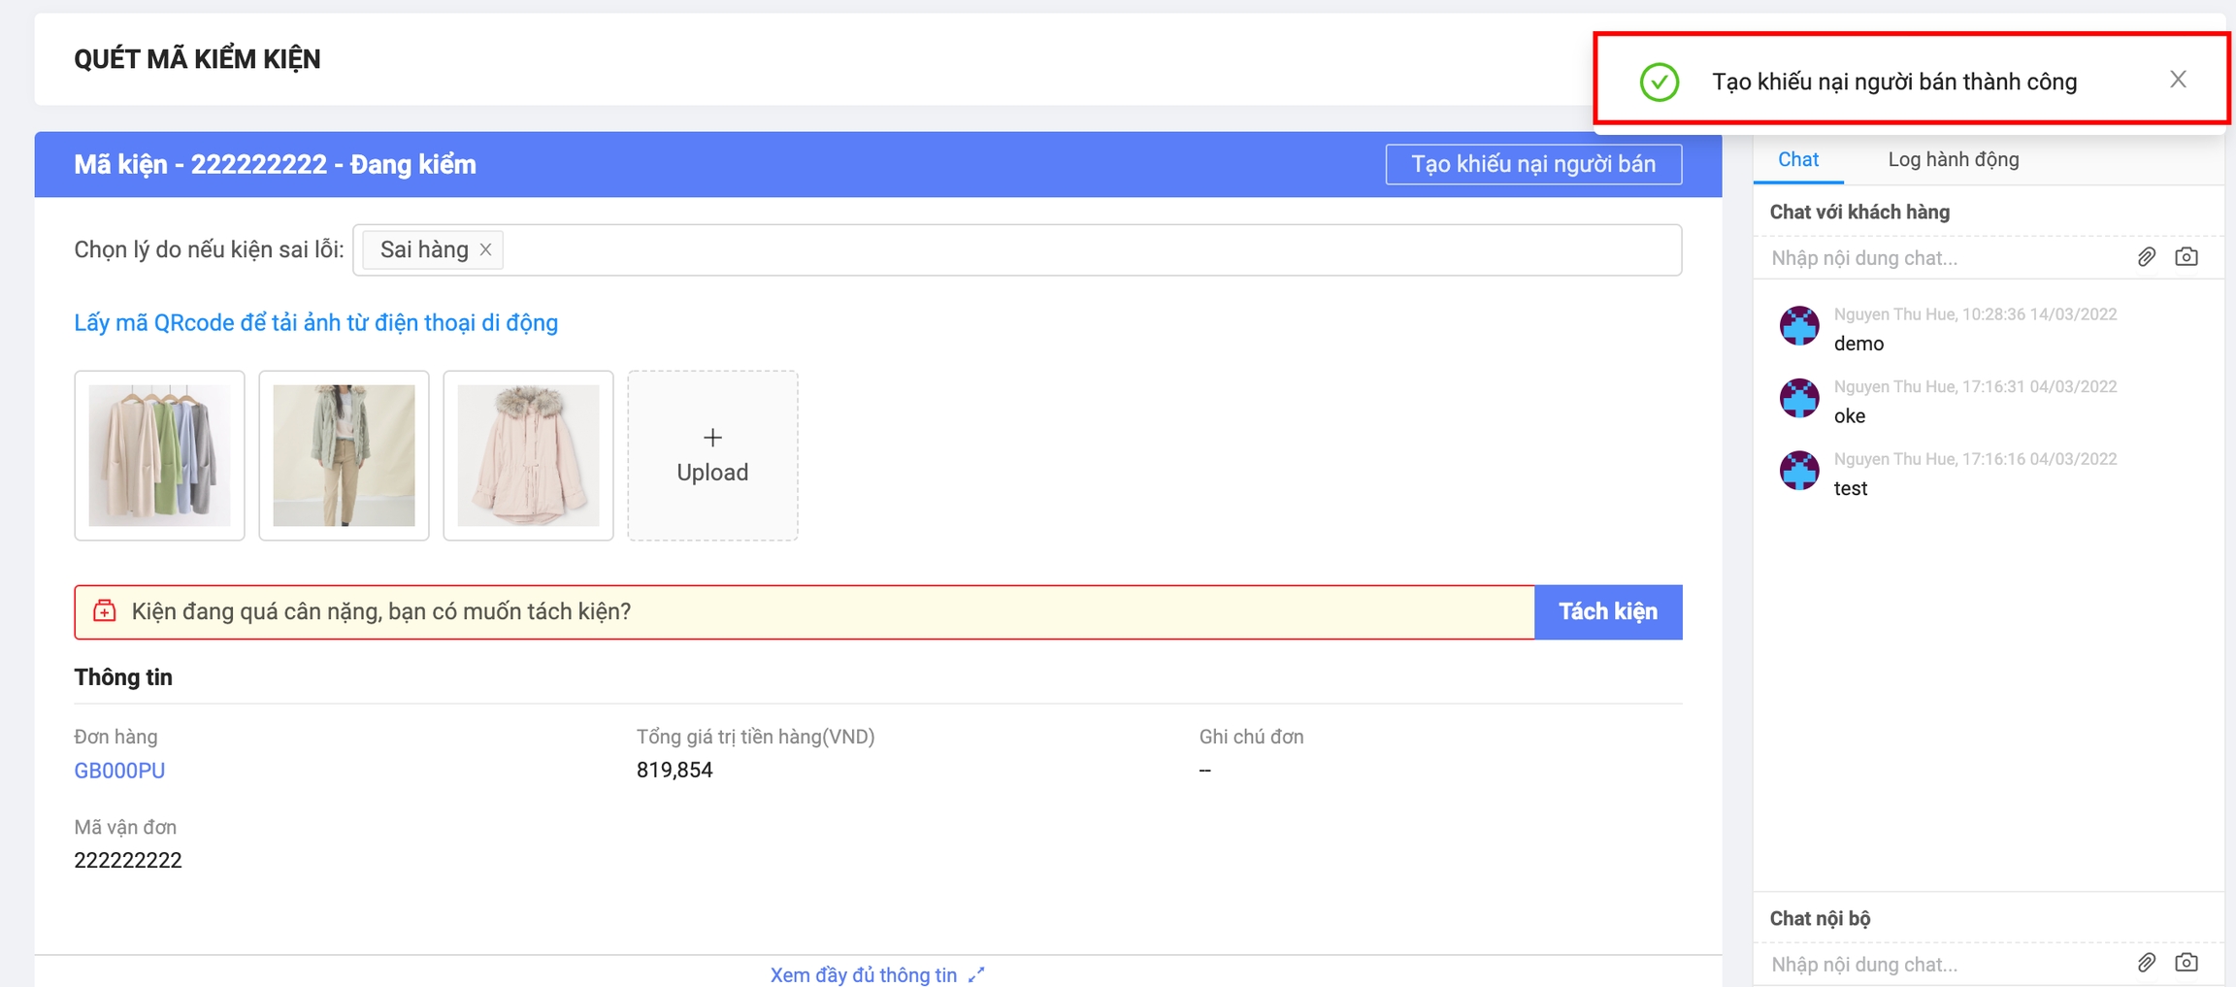Viewport: 2236px width, 987px height.
Task: Click camera icon in internal chat
Action: tap(2187, 963)
